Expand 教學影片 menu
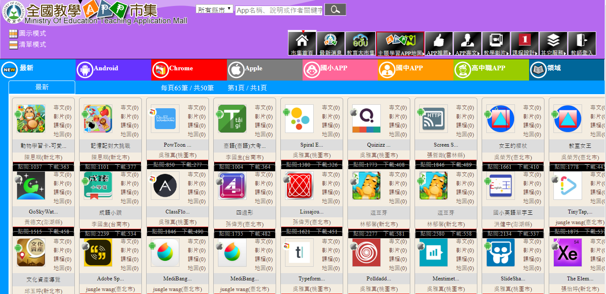Screen dimensions: 606x294 pyautogui.click(x=496, y=44)
